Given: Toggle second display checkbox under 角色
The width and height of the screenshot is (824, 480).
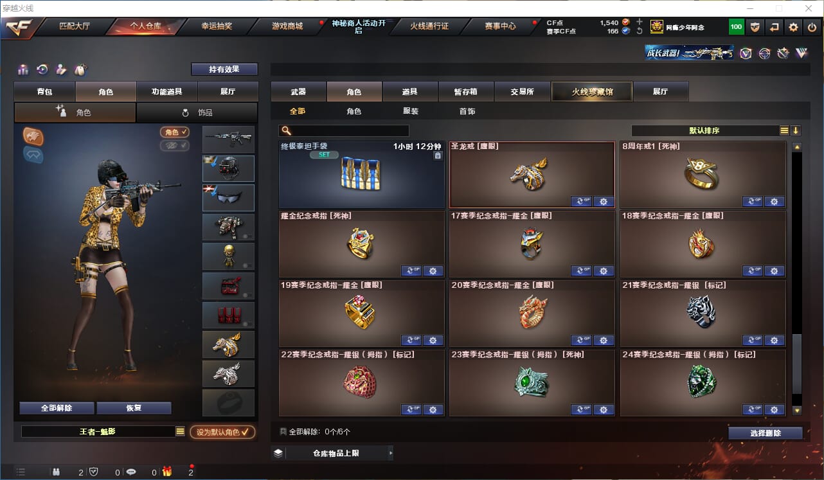Looking at the screenshot, I should coord(175,145).
